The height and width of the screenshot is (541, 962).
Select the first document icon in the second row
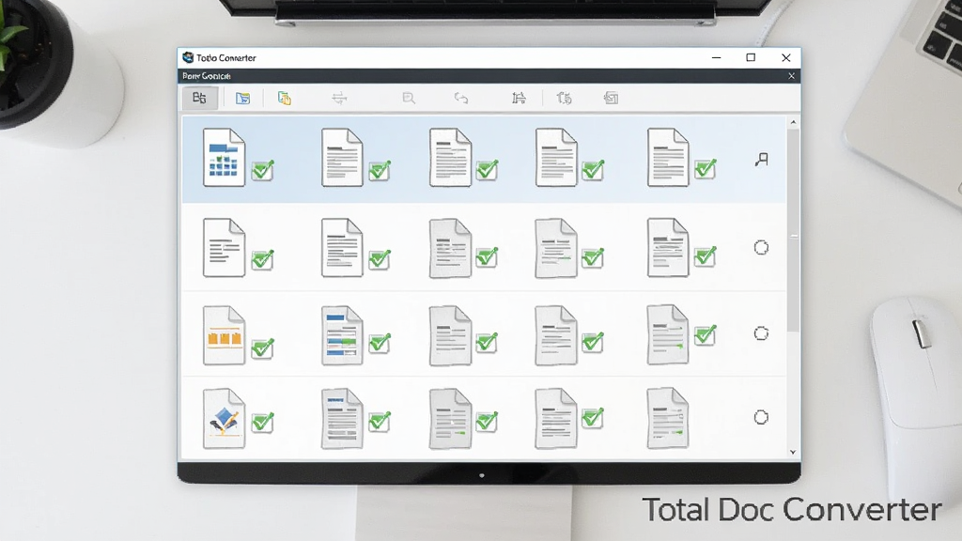click(x=224, y=247)
